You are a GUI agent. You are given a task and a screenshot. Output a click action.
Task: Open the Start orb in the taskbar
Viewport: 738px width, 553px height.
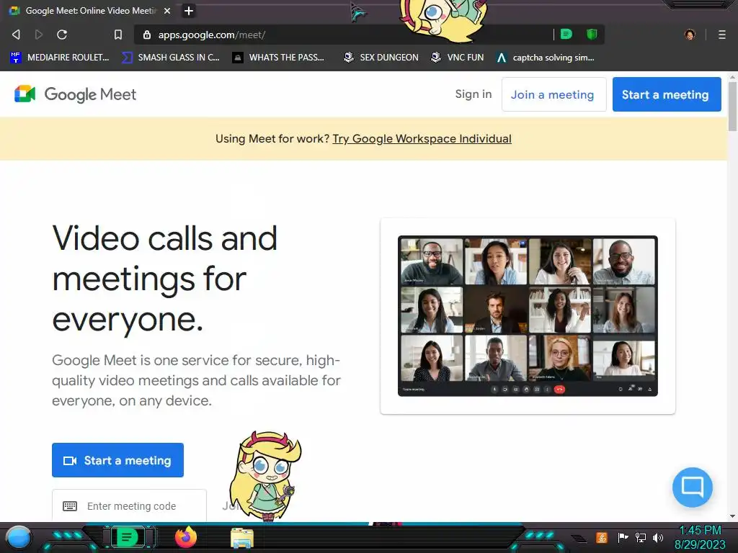pyautogui.click(x=19, y=537)
